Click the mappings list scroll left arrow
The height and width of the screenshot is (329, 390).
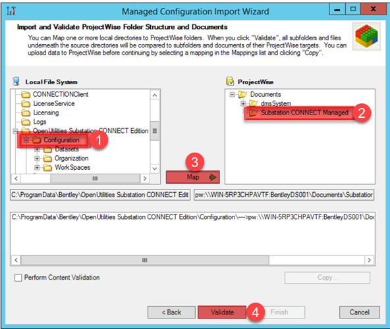point(16,260)
